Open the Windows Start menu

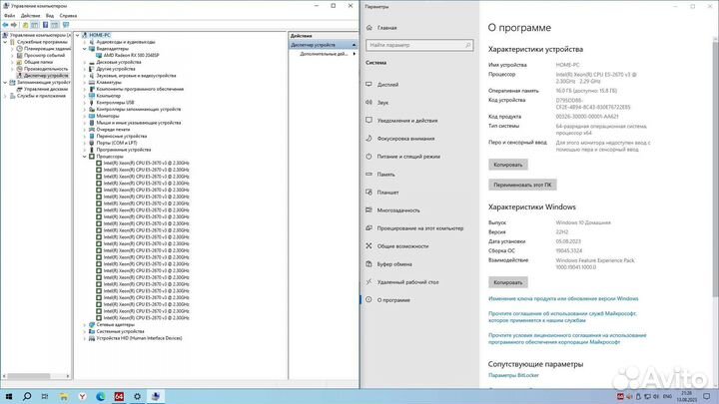click(x=9, y=396)
